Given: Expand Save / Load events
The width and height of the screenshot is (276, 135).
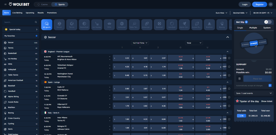Looking at the screenshot, I should (x=254, y=93).
